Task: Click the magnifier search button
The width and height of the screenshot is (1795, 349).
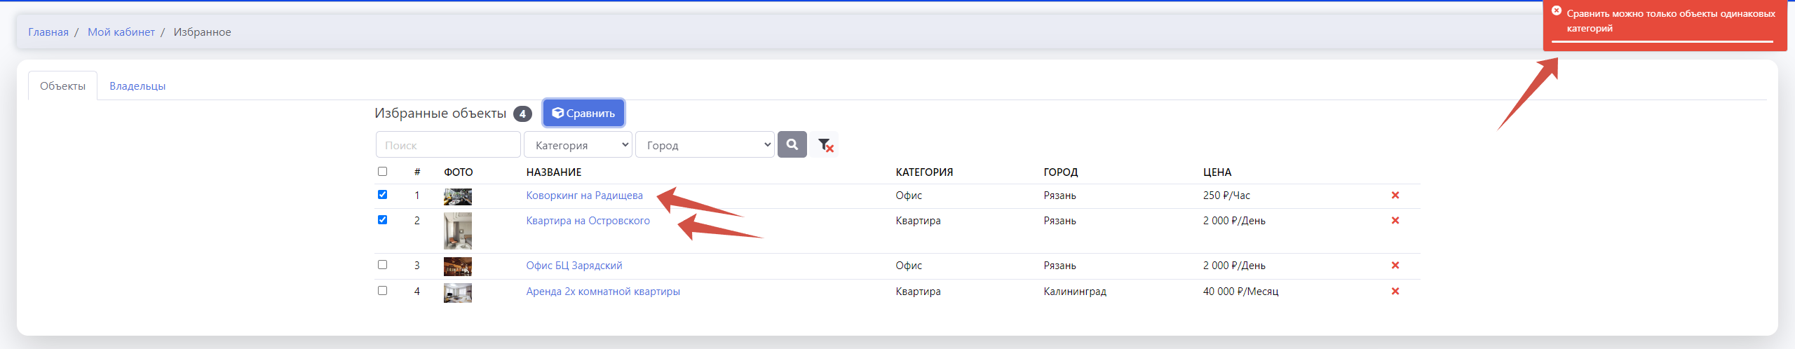Action: [x=792, y=144]
